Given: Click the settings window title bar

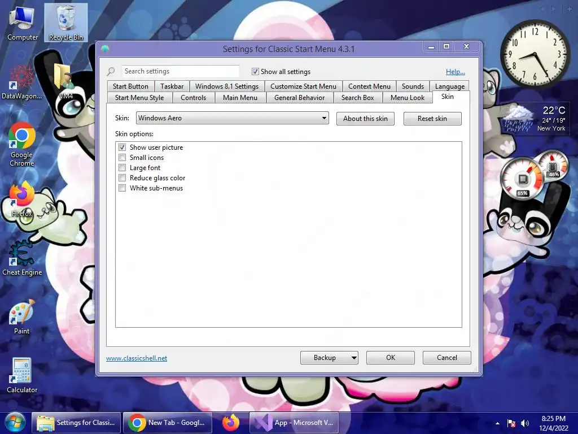Looking at the screenshot, I should [x=288, y=49].
